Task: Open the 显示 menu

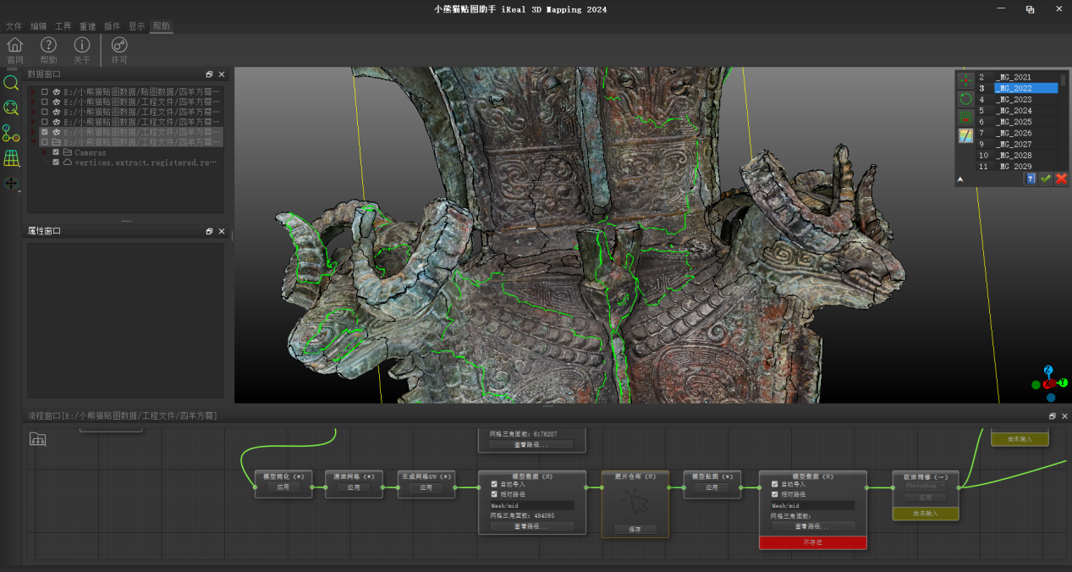Action: [x=137, y=26]
